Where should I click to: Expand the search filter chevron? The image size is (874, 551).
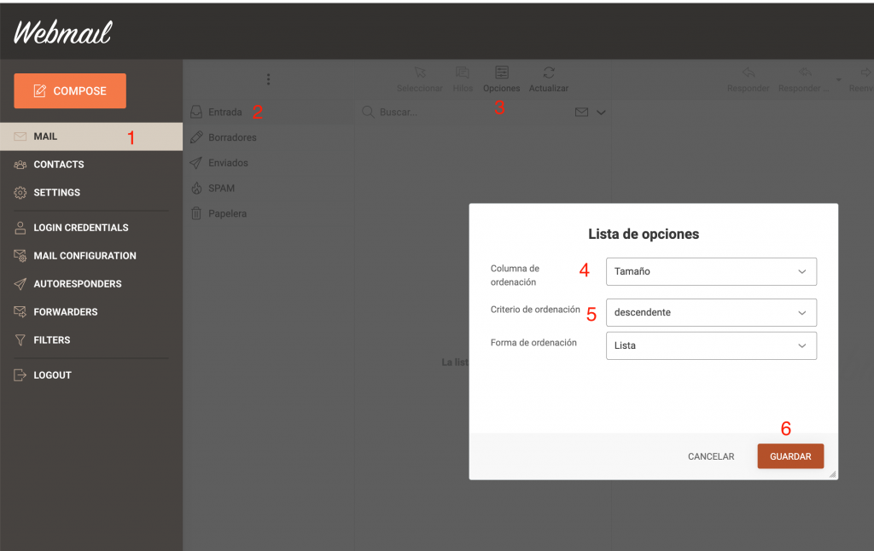click(601, 112)
